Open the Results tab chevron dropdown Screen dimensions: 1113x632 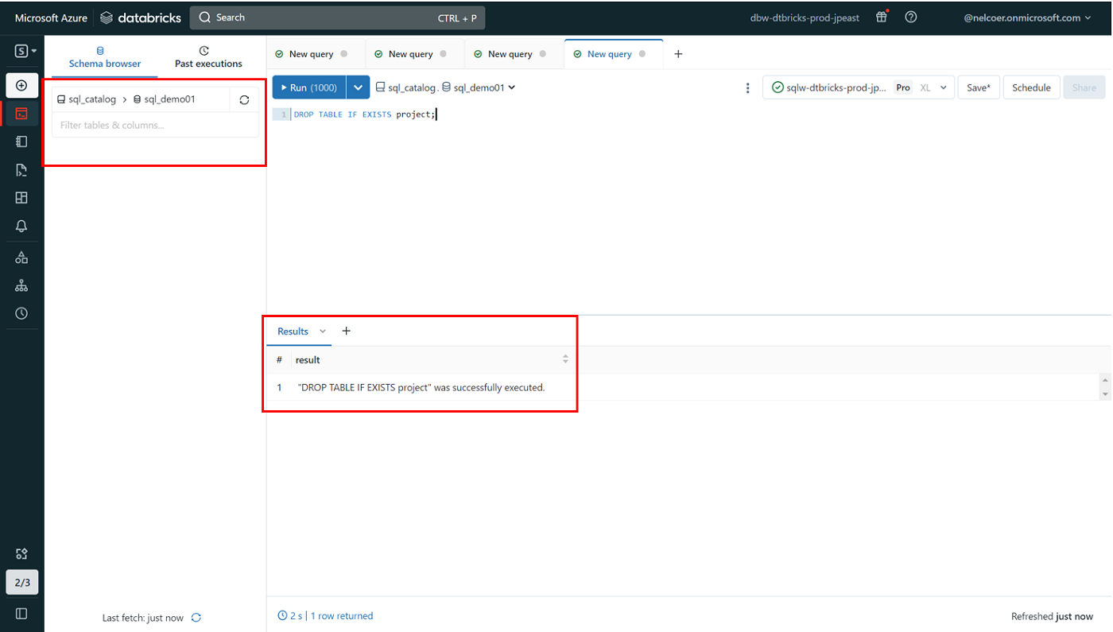tap(323, 331)
